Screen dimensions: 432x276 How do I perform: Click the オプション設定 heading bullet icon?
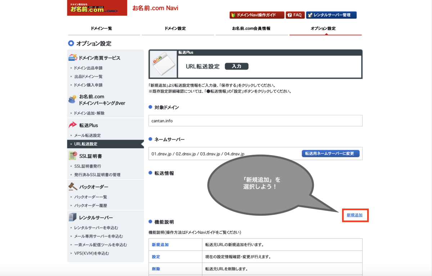click(x=71, y=43)
